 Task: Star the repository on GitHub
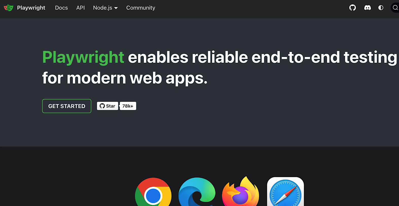coord(107,106)
